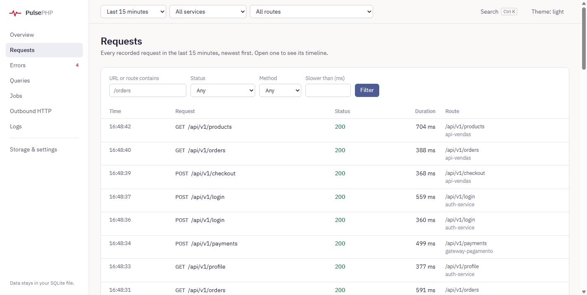Open the All routes dropdown
The height and width of the screenshot is (295, 587).
[311, 12]
